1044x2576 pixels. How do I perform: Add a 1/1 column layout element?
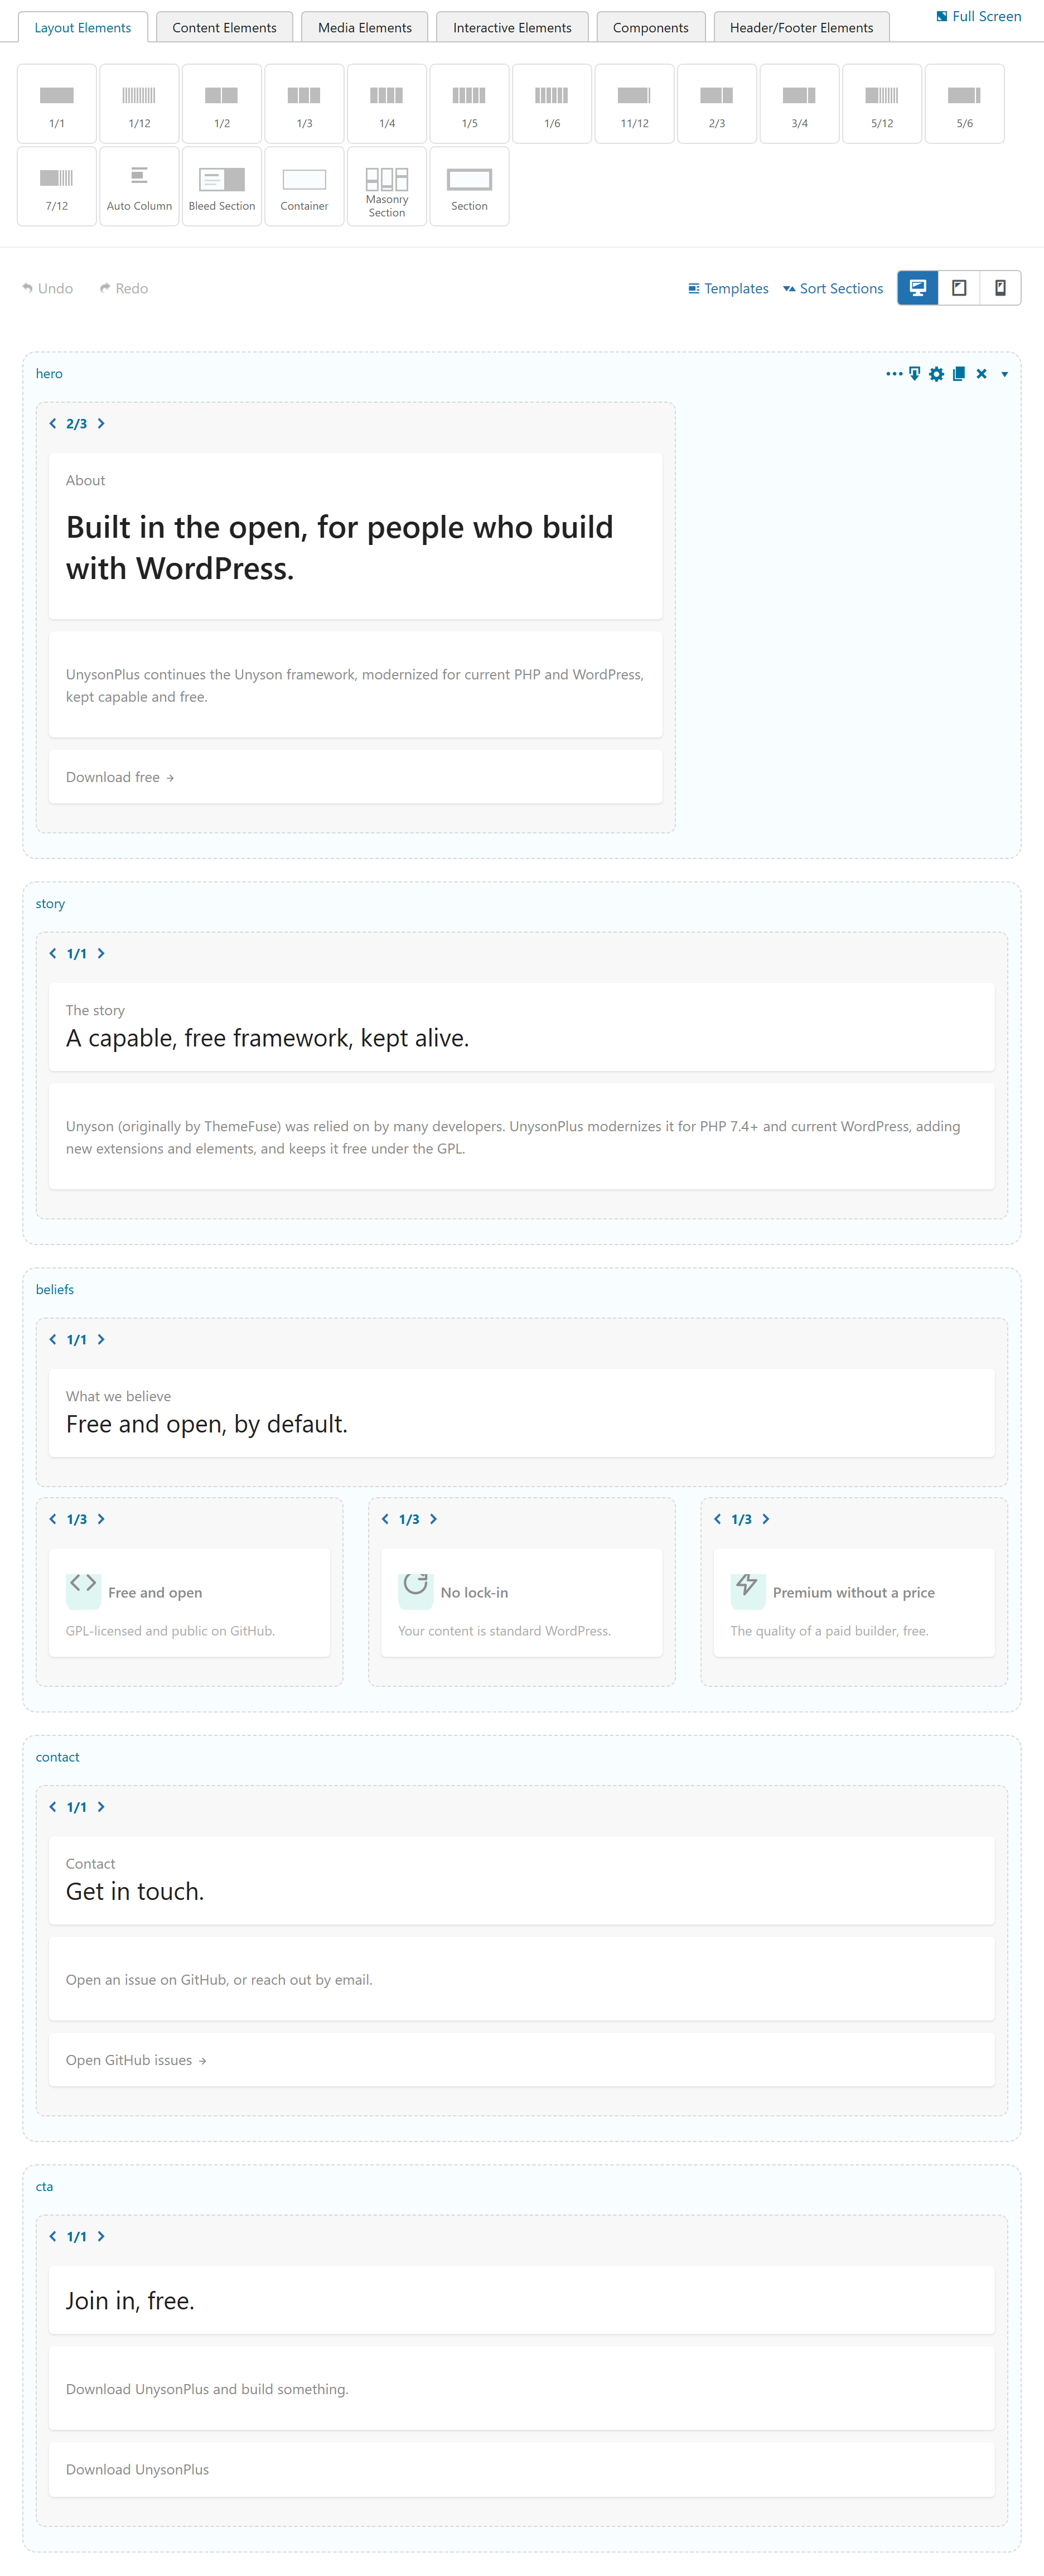(57, 104)
